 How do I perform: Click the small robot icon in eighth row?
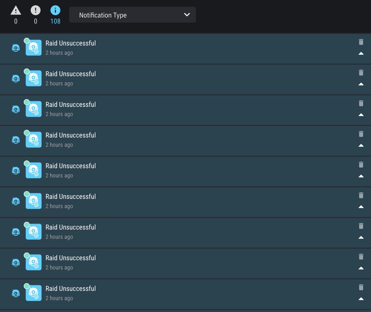16,263
